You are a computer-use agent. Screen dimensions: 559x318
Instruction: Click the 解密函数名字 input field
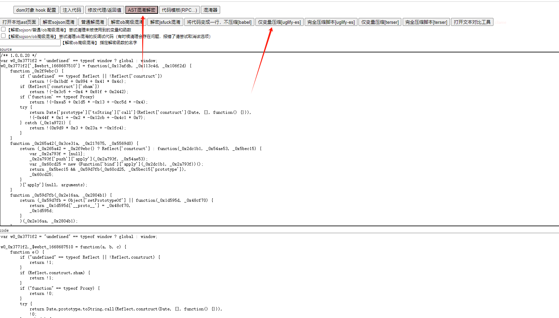point(30,42)
